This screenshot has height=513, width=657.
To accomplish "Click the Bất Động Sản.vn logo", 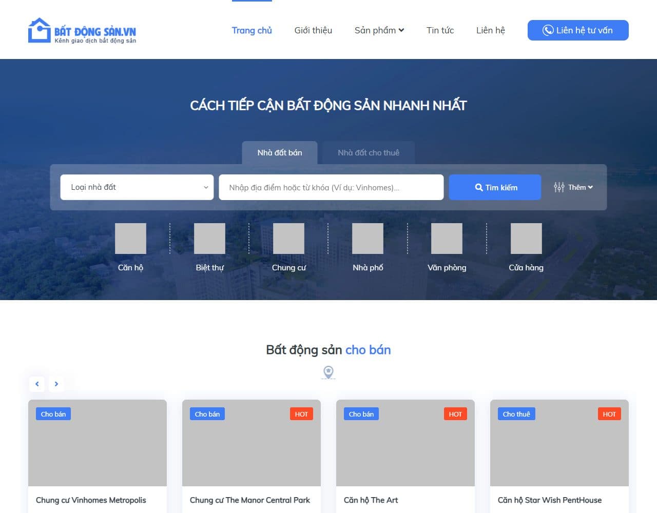I will point(82,31).
